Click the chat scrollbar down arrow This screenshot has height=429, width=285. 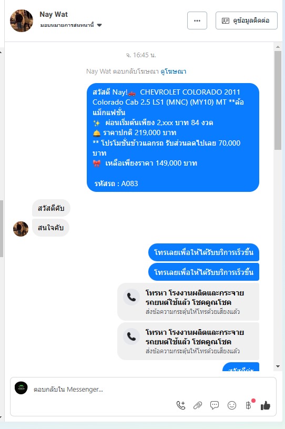278,366
